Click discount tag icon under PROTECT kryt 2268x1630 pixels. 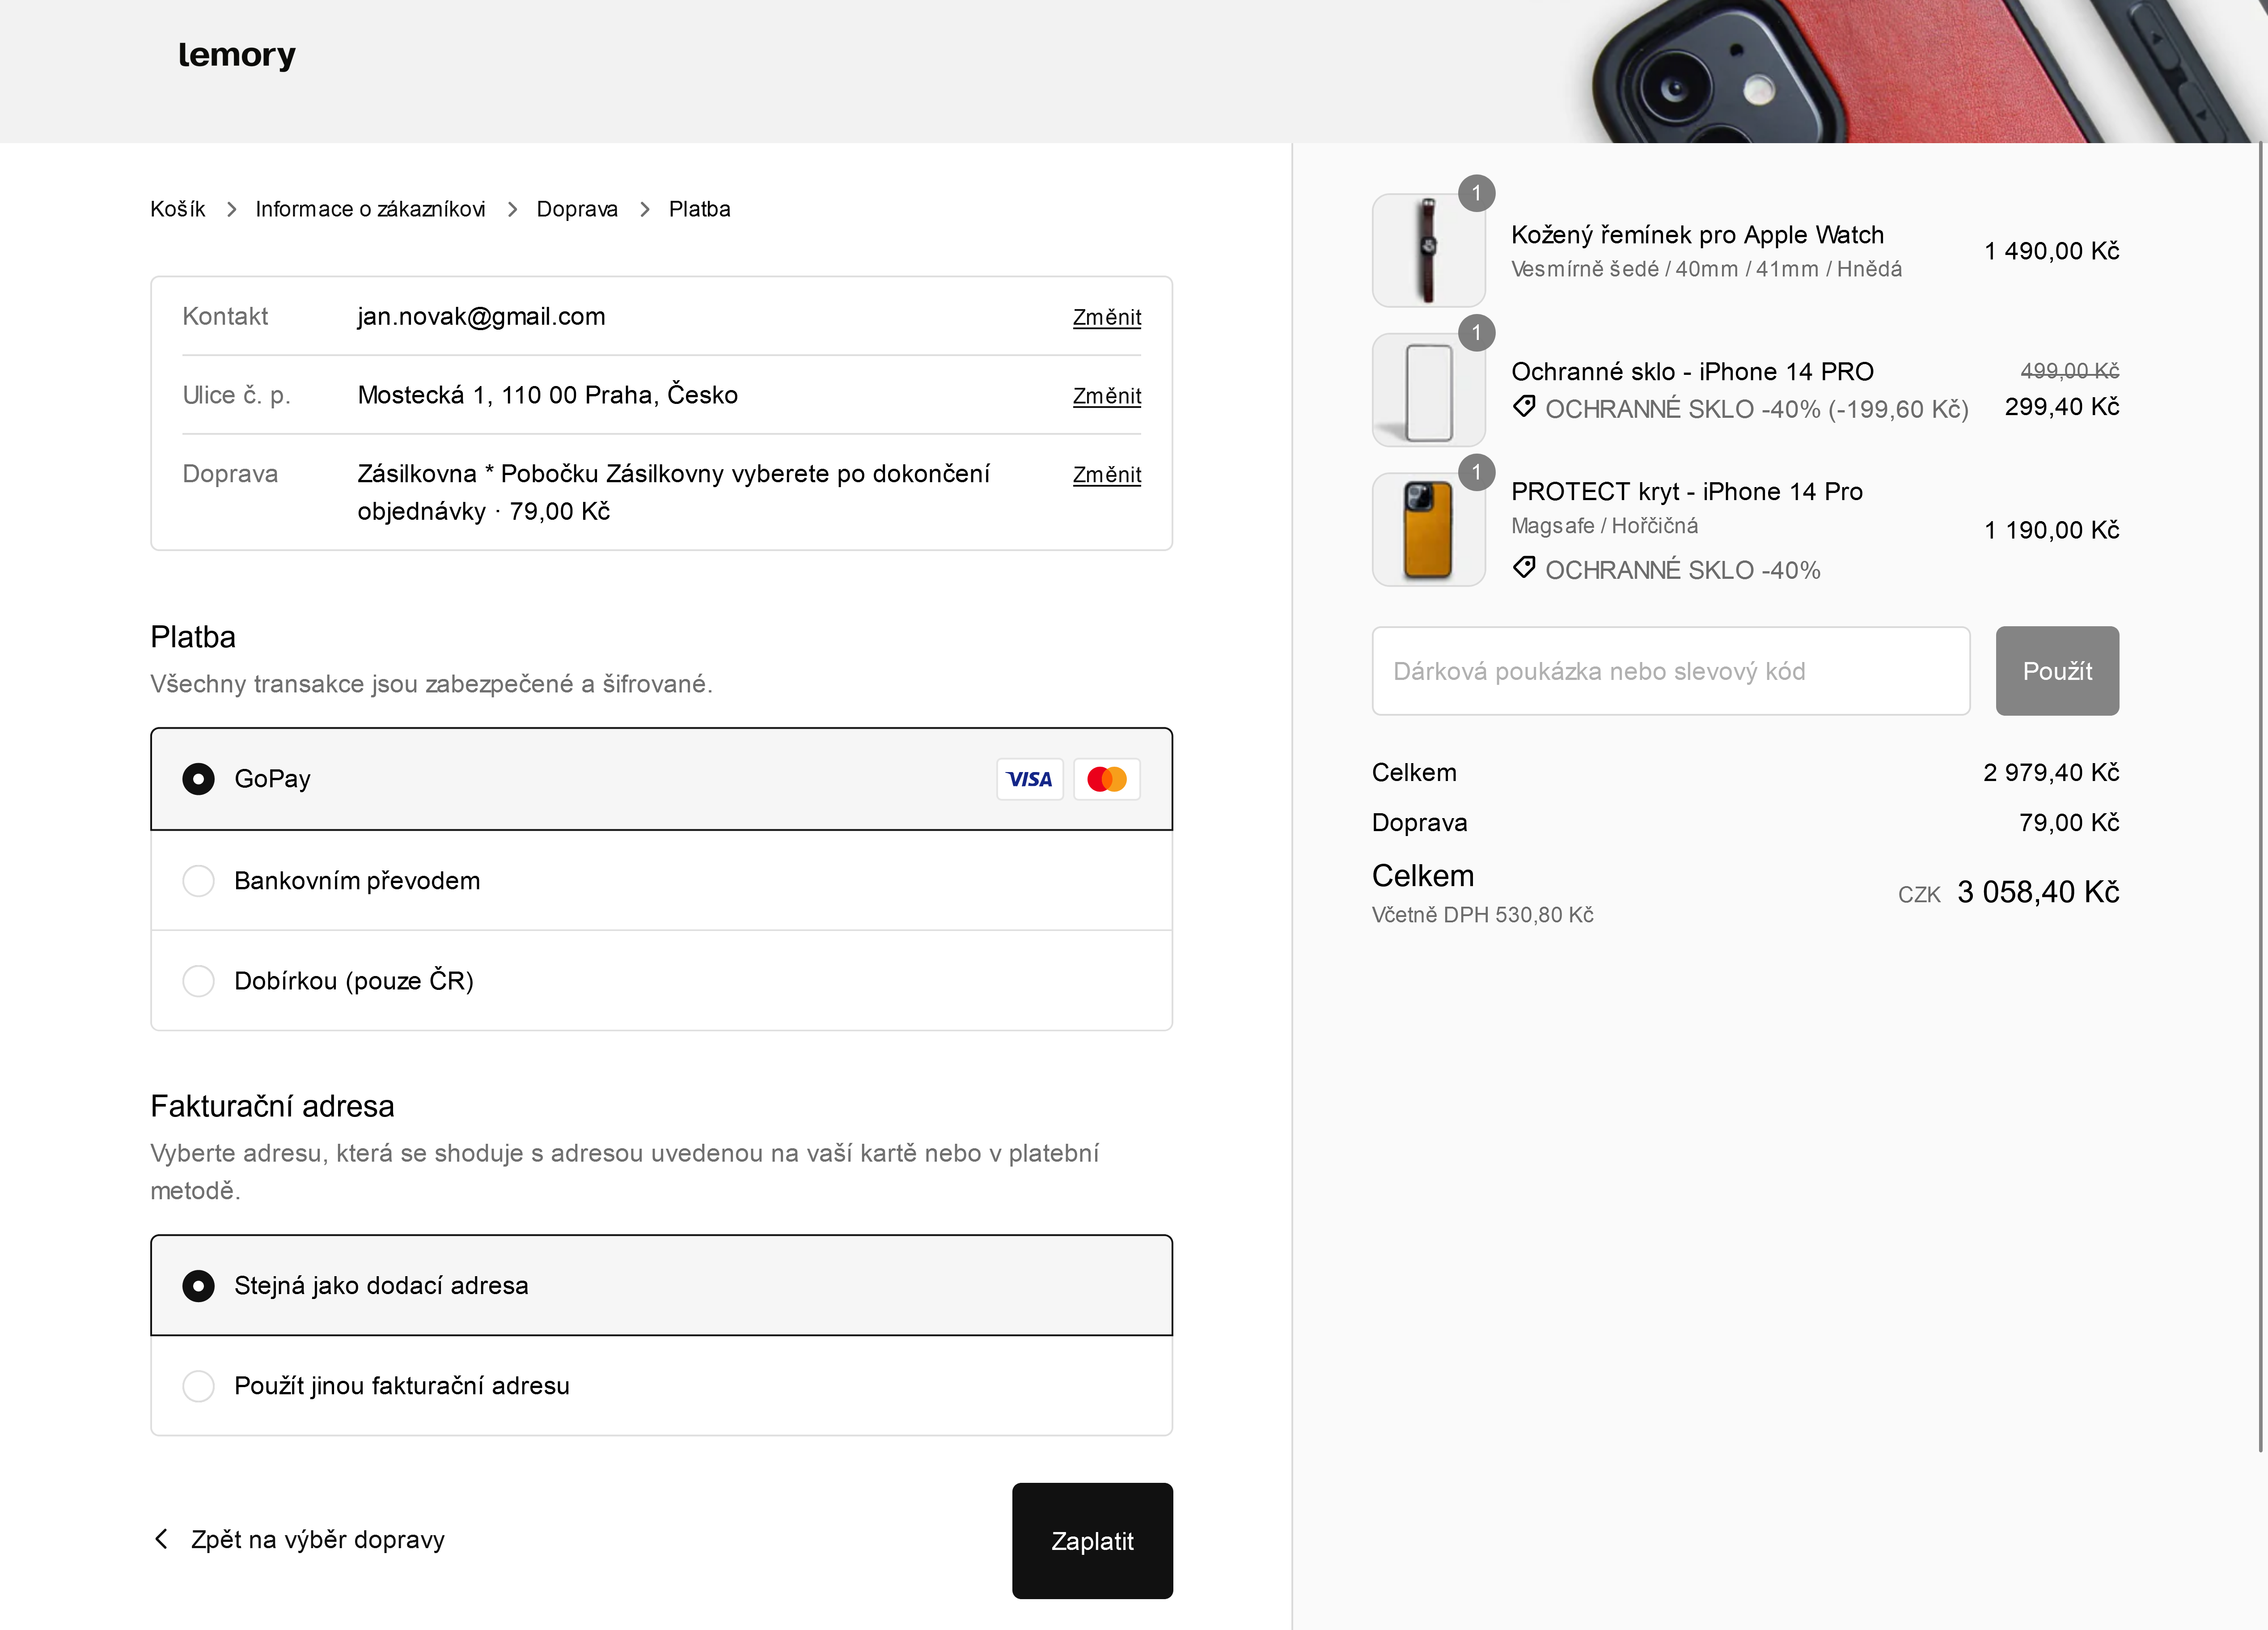click(x=1523, y=567)
